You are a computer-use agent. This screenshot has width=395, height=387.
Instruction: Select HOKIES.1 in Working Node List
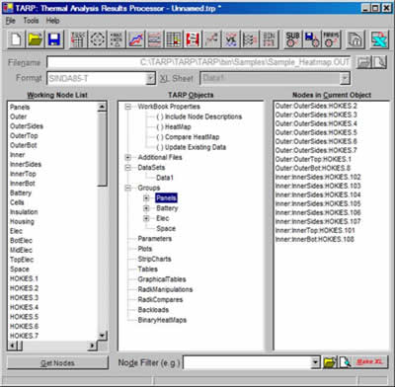point(24,279)
